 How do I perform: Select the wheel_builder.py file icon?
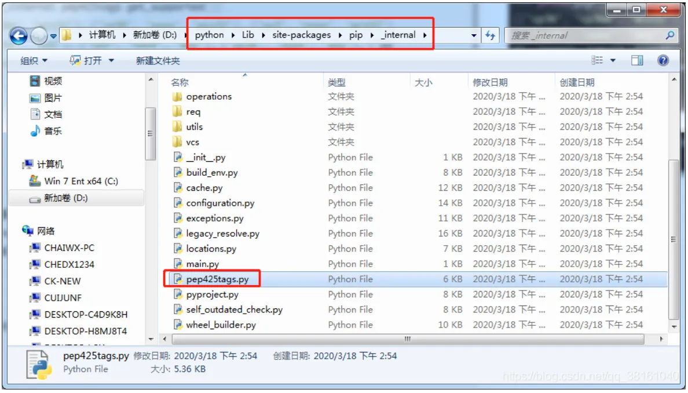coord(178,325)
